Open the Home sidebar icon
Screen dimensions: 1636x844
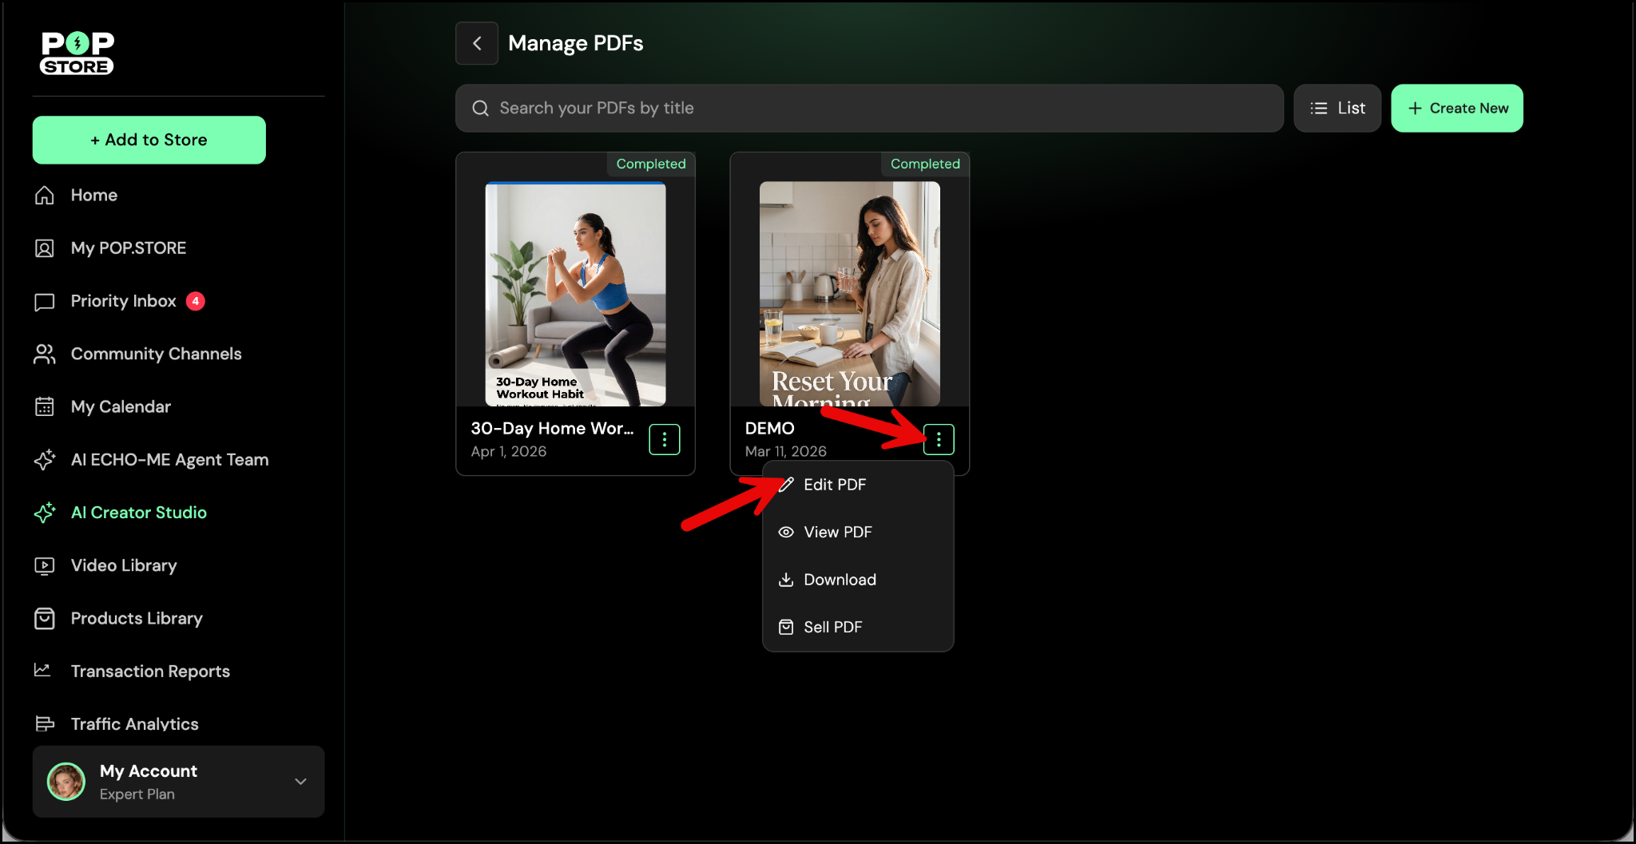point(45,196)
